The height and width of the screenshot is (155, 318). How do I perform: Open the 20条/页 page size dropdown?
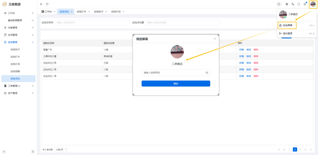(61, 150)
